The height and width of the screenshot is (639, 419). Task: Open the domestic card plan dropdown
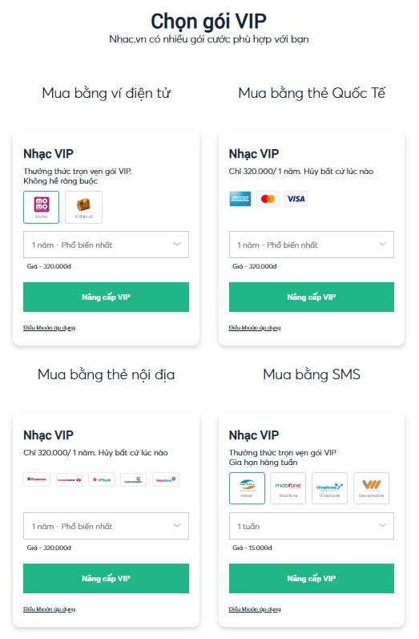pos(106,526)
